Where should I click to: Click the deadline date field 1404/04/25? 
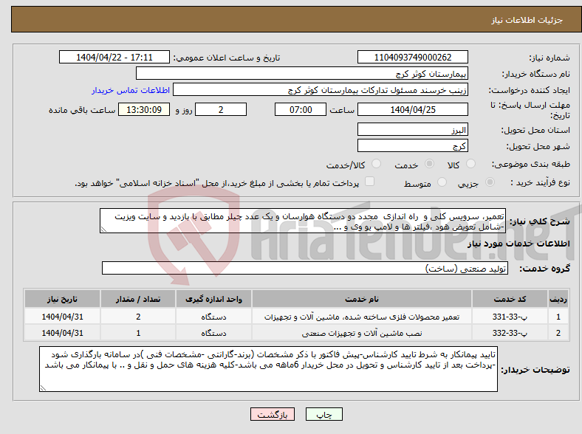click(412, 109)
